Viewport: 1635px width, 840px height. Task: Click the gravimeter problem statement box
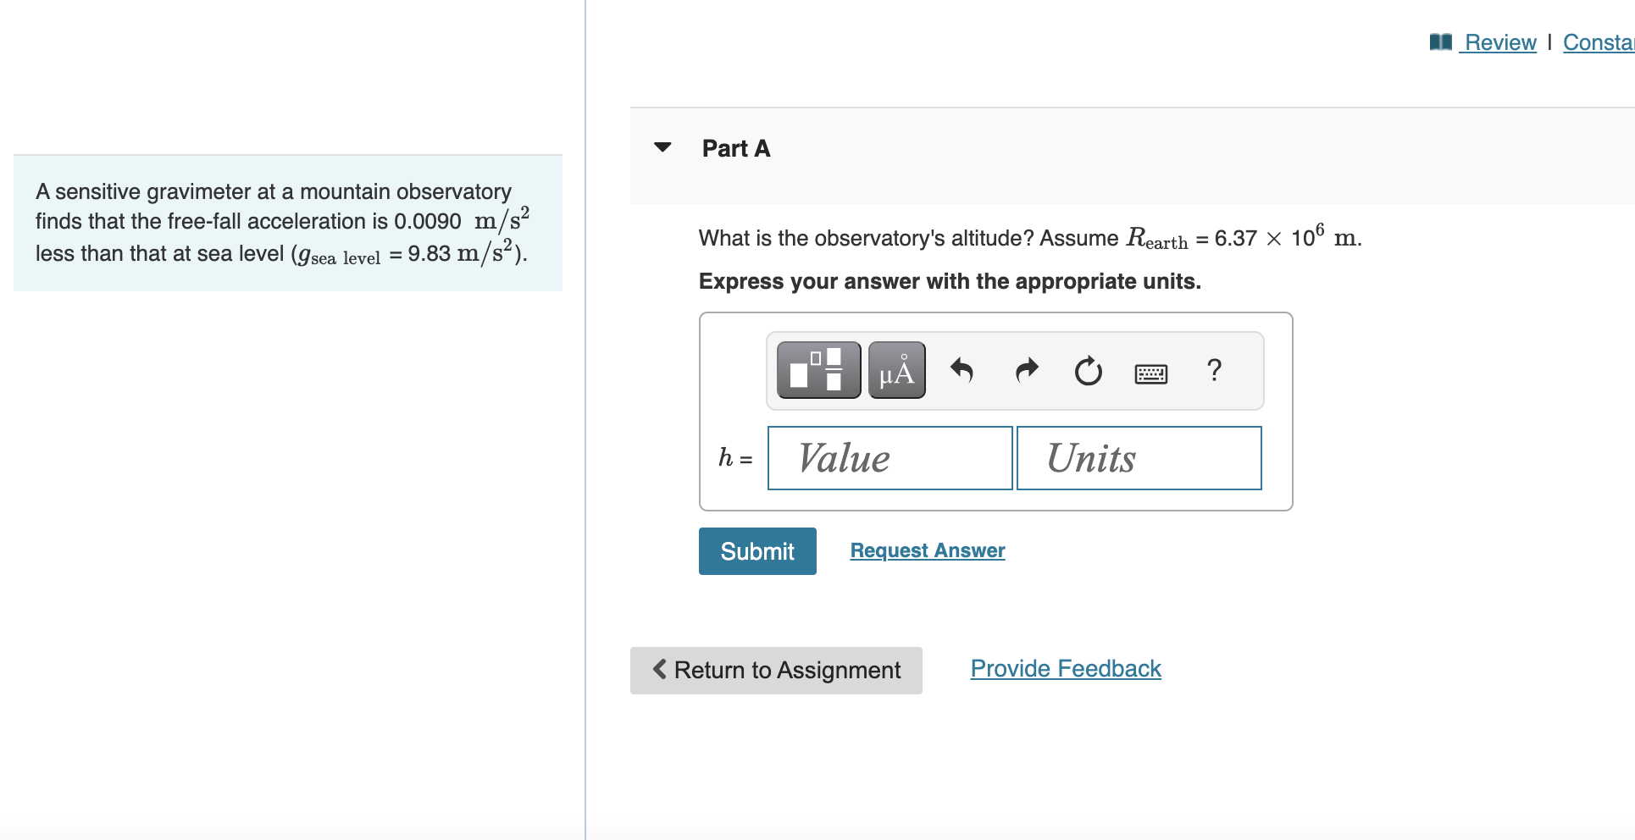(x=288, y=223)
